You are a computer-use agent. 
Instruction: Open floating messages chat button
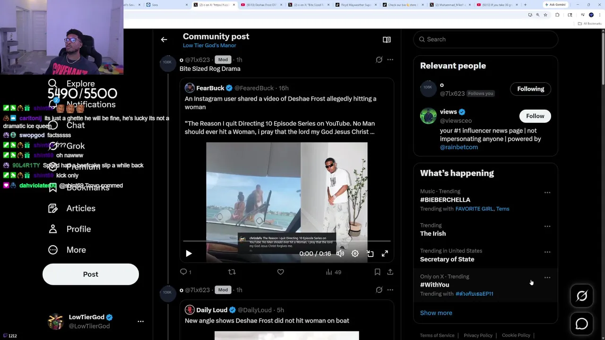(x=582, y=324)
